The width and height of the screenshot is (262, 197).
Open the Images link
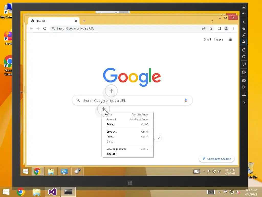(219, 39)
